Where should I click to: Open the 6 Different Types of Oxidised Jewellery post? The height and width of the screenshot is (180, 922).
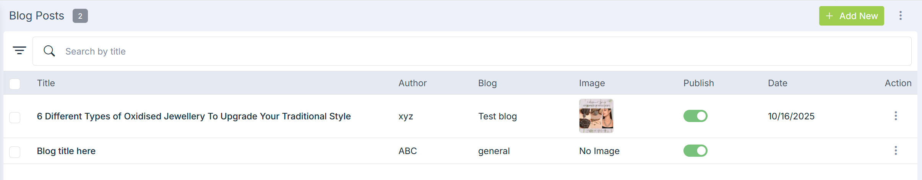pos(194,116)
